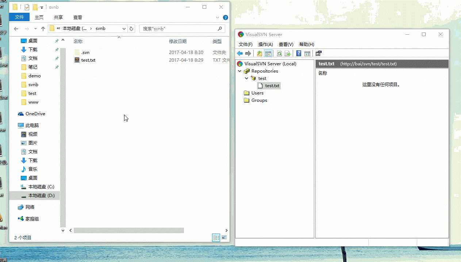Click the Explorer help icon
Viewport: 461px width, 262px height.
tap(226, 17)
